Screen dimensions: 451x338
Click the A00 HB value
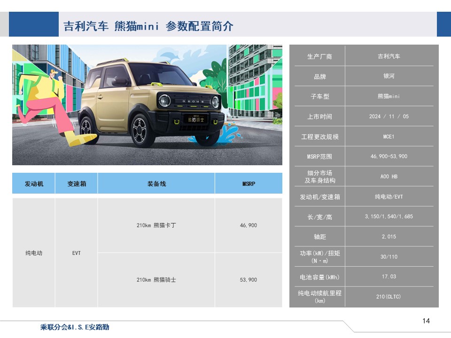click(x=389, y=177)
